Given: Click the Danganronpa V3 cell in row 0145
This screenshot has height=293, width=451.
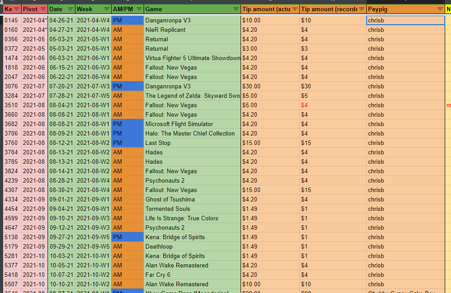Looking at the screenshot, I should pos(192,20).
